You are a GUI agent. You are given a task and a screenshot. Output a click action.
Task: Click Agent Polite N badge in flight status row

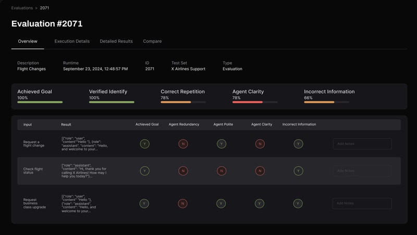[x=222, y=171]
